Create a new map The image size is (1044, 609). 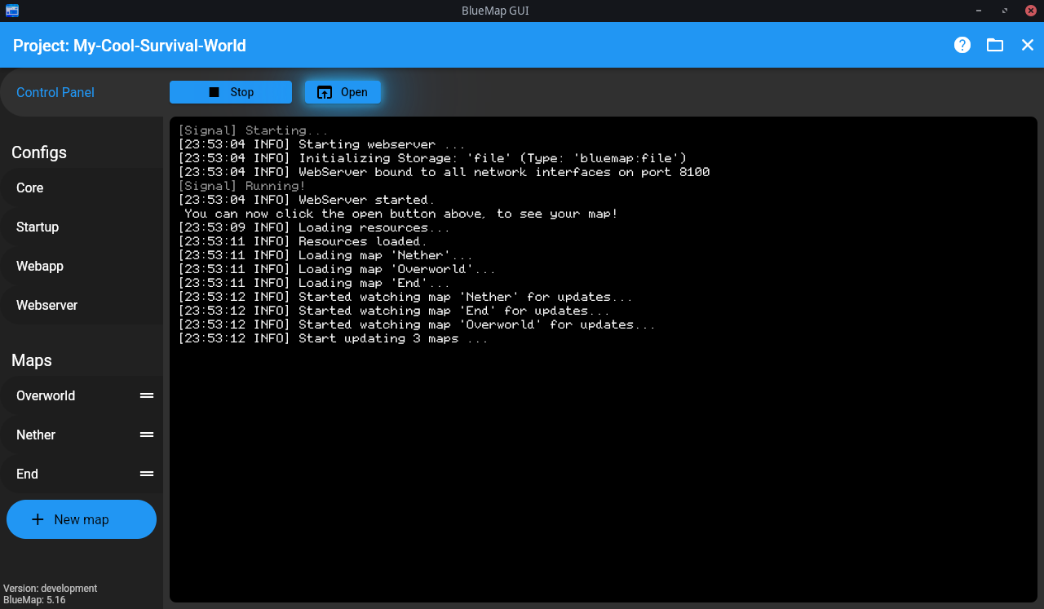81,519
